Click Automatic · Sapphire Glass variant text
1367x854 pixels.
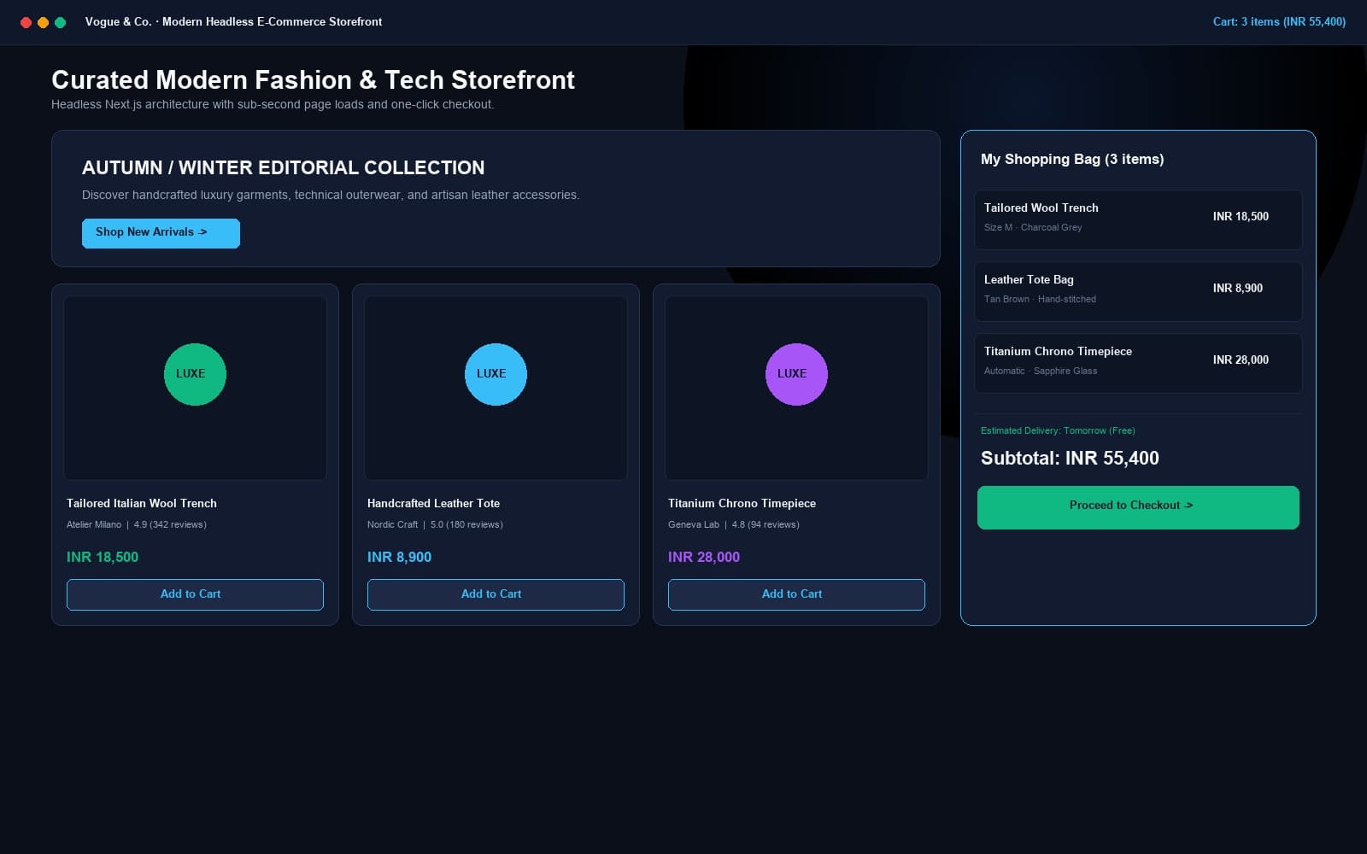(x=1041, y=371)
